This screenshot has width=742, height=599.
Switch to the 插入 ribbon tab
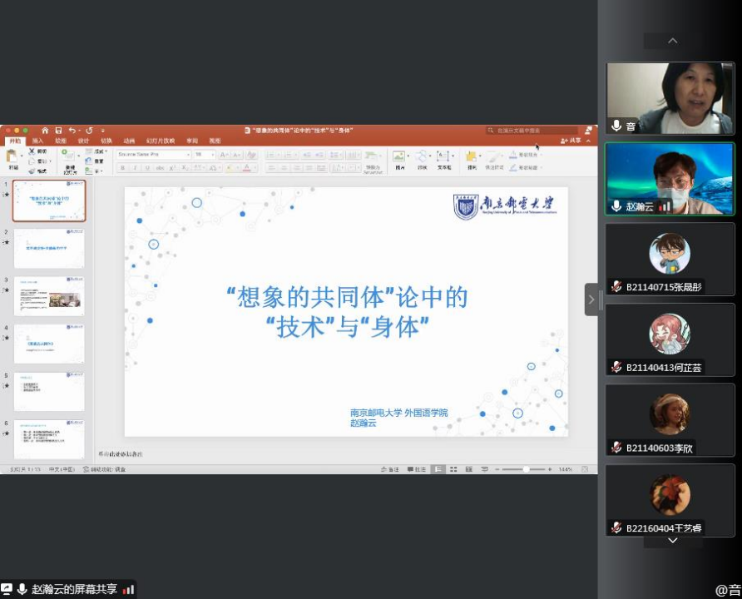[x=37, y=141]
